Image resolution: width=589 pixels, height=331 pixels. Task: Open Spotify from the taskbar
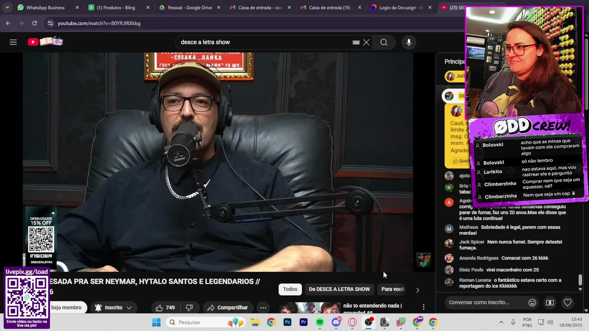click(320, 322)
